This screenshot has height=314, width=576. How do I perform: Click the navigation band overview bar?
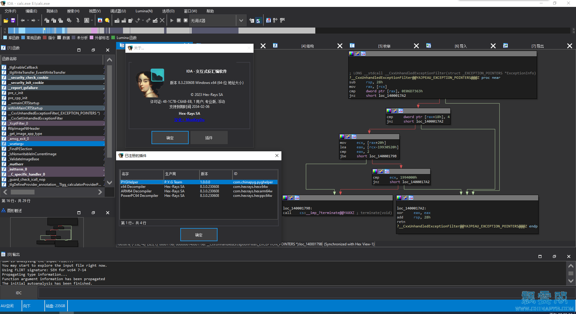161,30
